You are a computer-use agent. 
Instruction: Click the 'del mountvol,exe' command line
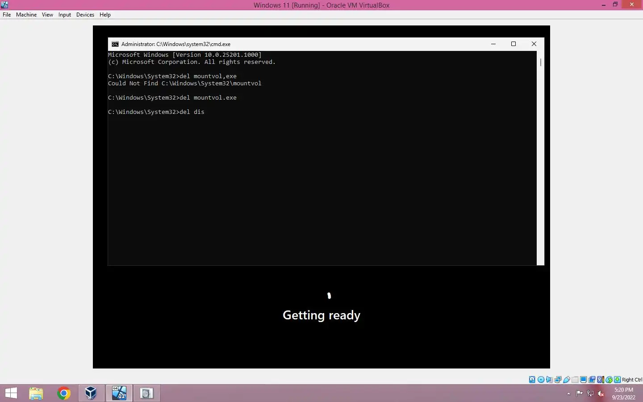(x=172, y=76)
